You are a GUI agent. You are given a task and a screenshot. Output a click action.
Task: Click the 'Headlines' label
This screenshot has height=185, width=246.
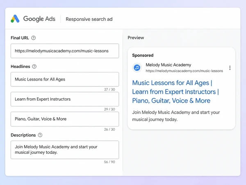20,66
